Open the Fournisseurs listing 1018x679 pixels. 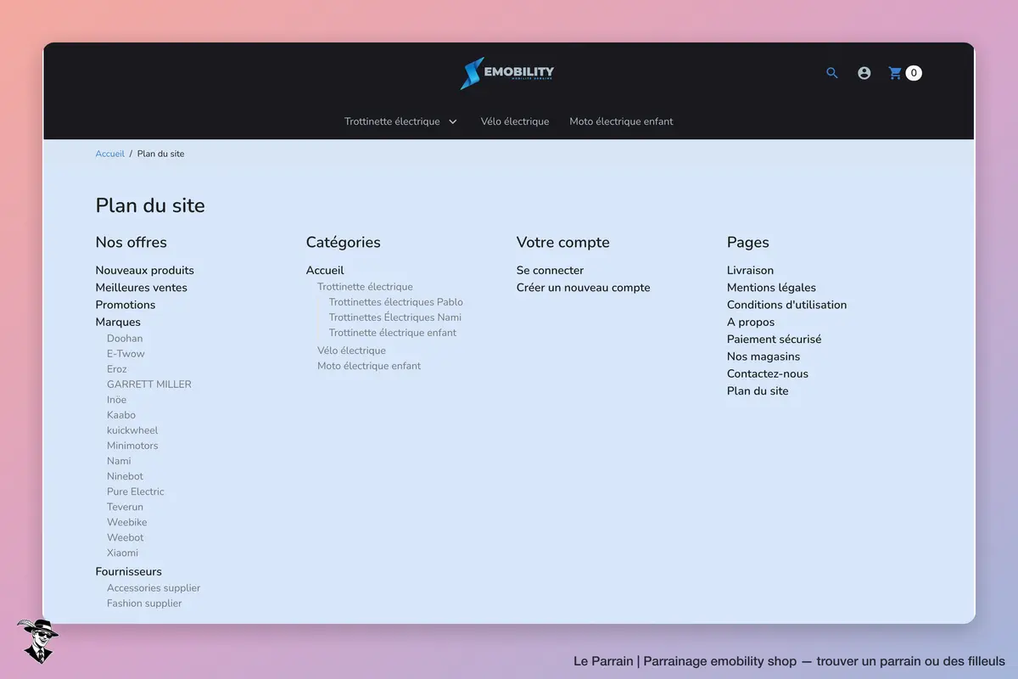tap(129, 572)
